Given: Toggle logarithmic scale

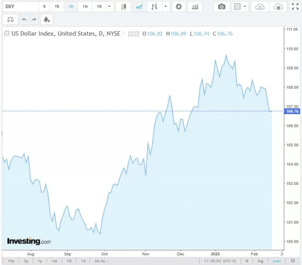Looking at the screenshot, I should 261,261.
